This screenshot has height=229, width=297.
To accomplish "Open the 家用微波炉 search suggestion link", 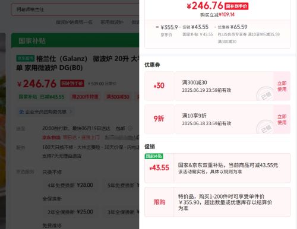I will point(112,22).
